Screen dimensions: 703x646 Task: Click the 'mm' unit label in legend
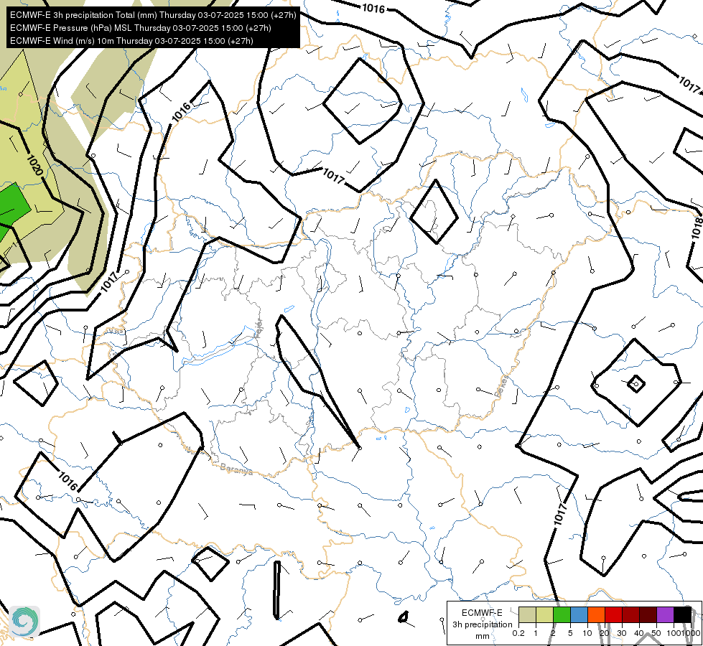tap(483, 636)
